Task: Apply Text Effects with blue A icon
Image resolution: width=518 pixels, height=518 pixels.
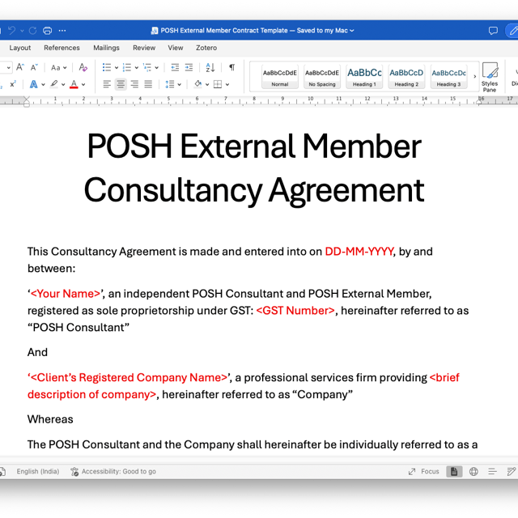Action: (34, 84)
